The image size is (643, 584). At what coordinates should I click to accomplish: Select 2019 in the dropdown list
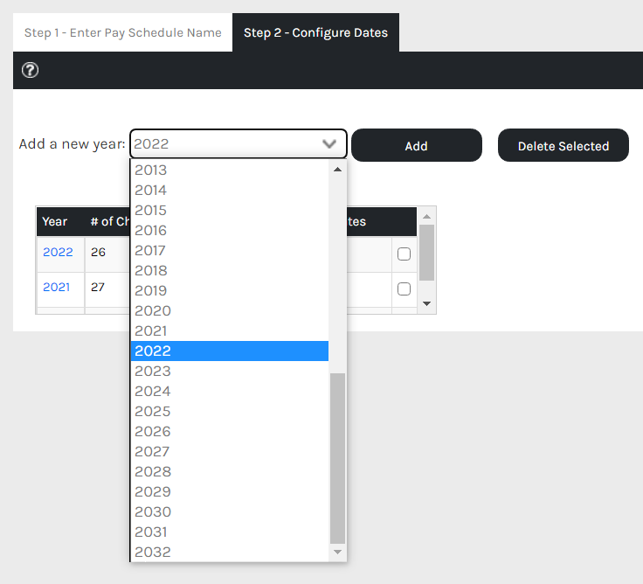(x=230, y=290)
